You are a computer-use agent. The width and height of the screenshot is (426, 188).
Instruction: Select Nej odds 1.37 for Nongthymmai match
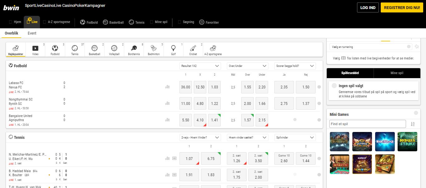pyautogui.click(x=306, y=103)
